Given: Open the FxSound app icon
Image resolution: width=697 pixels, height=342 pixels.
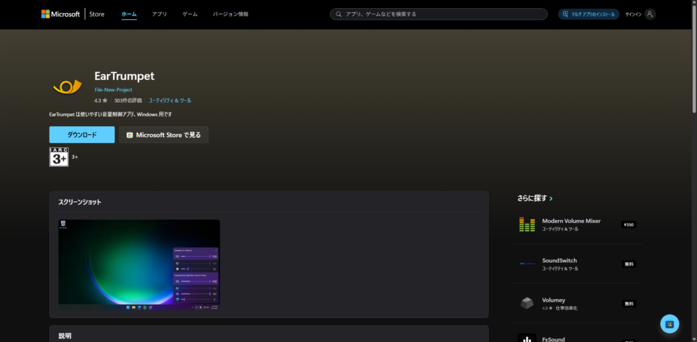Looking at the screenshot, I should click(x=526, y=338).
